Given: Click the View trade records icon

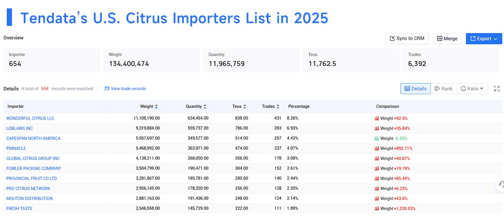Looking at the screenshot, I should coord(107,89).
